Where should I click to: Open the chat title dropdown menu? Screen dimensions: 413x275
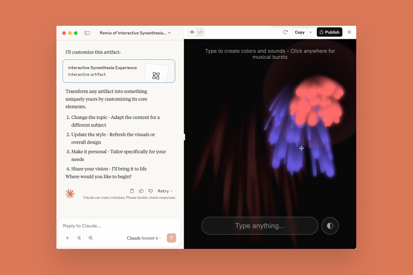(135, 33)
